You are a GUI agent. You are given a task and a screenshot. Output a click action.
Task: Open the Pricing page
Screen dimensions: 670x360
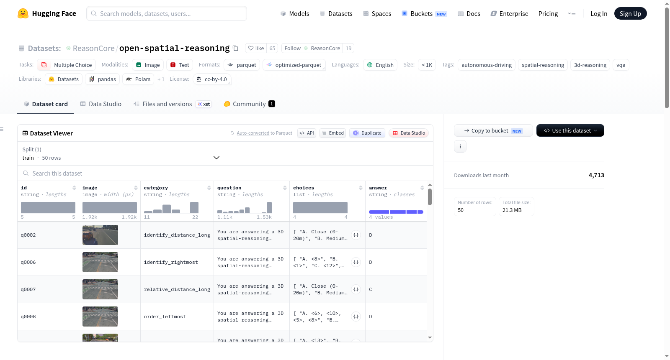pyautogui.click(x=548, y=13)
